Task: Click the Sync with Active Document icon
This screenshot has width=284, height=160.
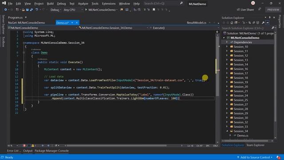Action: 249,23
